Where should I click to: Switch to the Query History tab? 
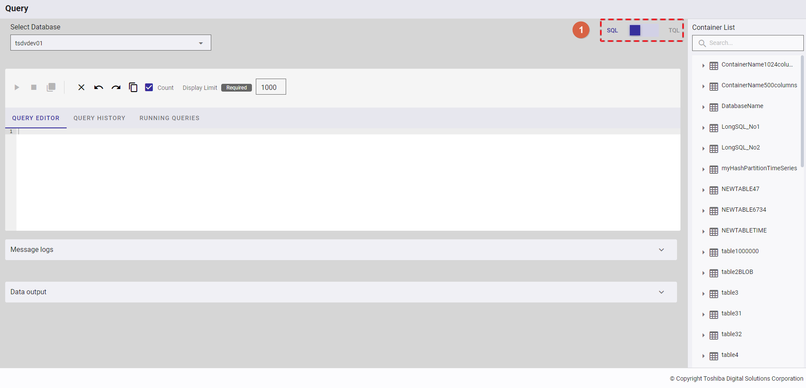click(x=100, y=118)
